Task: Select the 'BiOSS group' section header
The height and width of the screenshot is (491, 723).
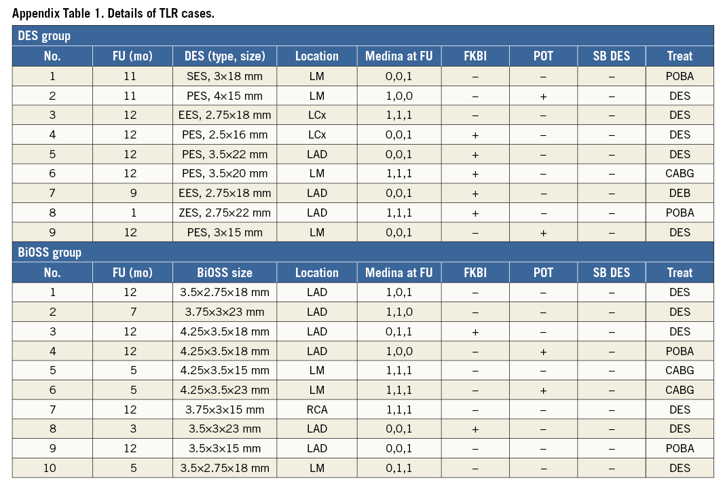Action: (49, 253)
